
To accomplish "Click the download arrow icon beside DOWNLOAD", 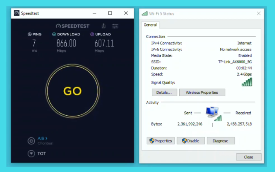I will click(x=54, y=34).
